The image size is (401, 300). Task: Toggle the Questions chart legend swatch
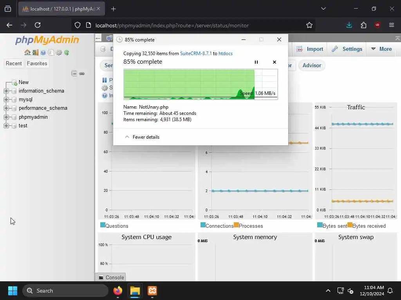[103, 225]
